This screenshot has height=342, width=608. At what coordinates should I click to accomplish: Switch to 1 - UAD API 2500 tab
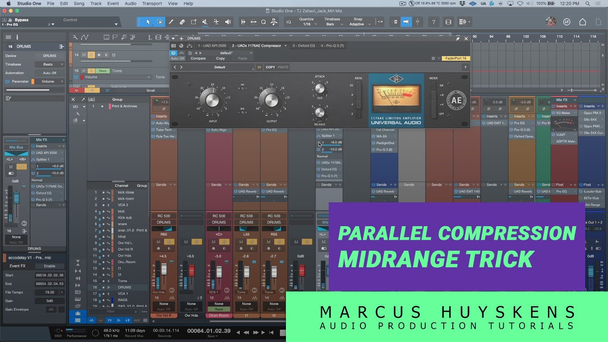coord(212,46)
